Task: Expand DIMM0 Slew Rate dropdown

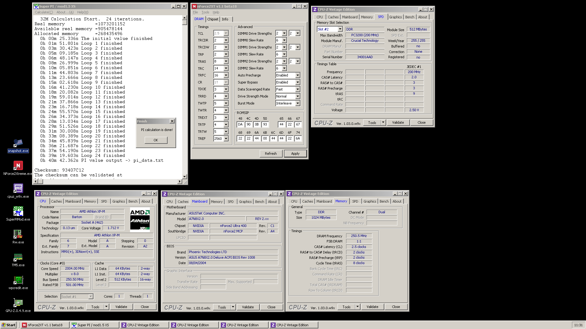Action: 284,40
